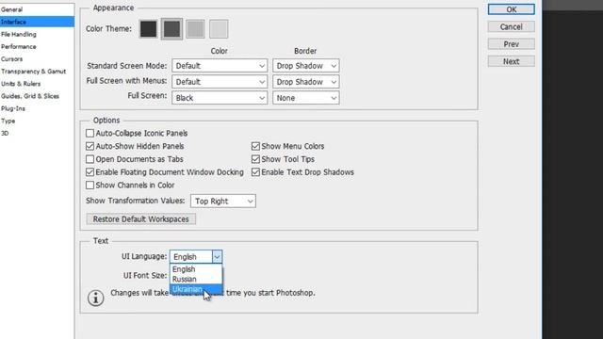Select the darkest color theme swatch
Screen dimensions: 603x339
click(149, 29)
